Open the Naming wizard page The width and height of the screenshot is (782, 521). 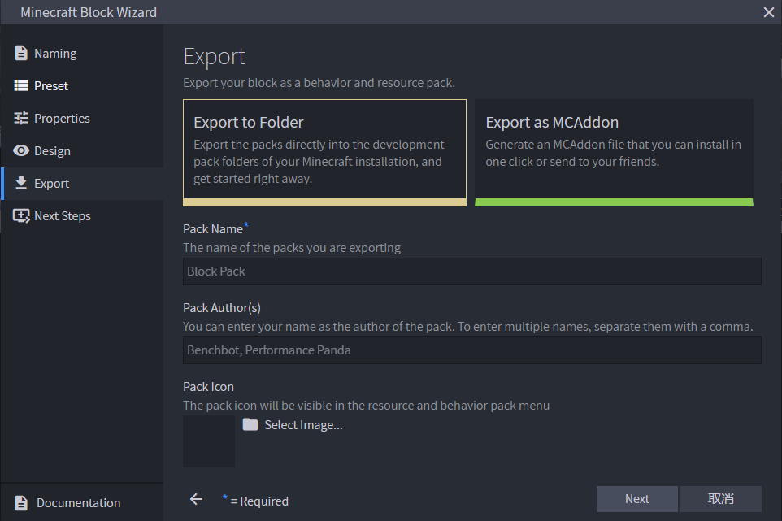82,54
